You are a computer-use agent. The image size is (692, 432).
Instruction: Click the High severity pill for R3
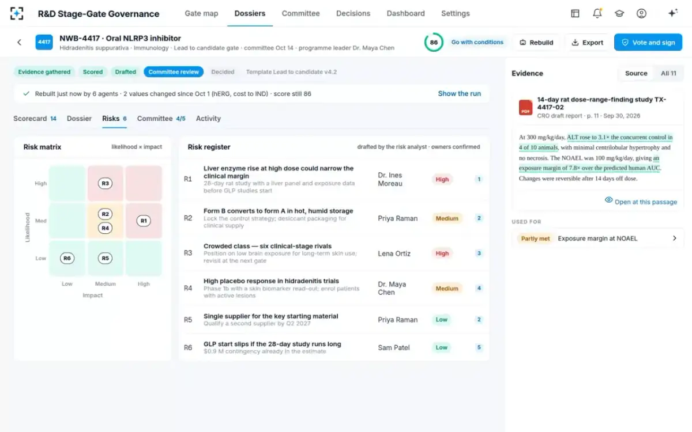(x=442, y=253)
